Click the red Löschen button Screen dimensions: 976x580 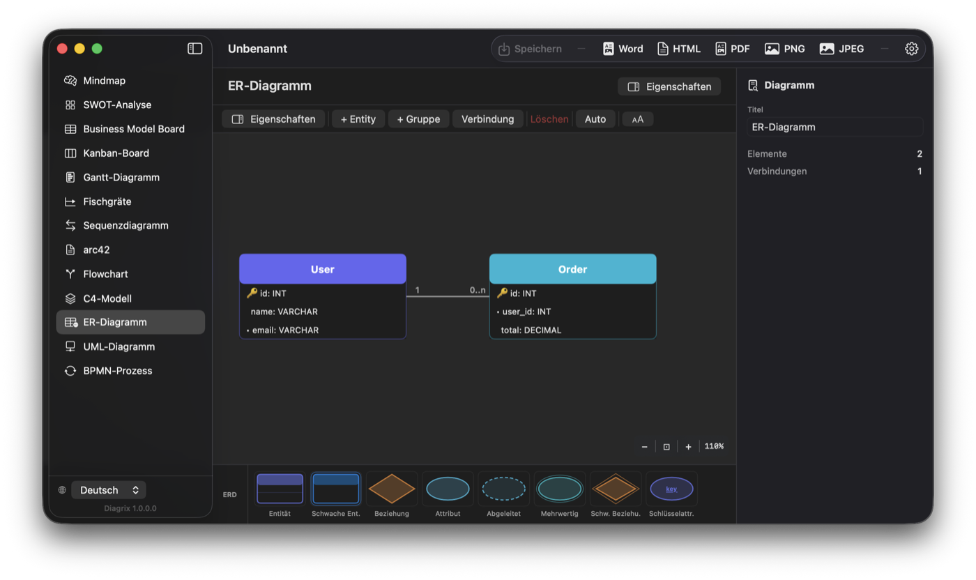(549, 119)
